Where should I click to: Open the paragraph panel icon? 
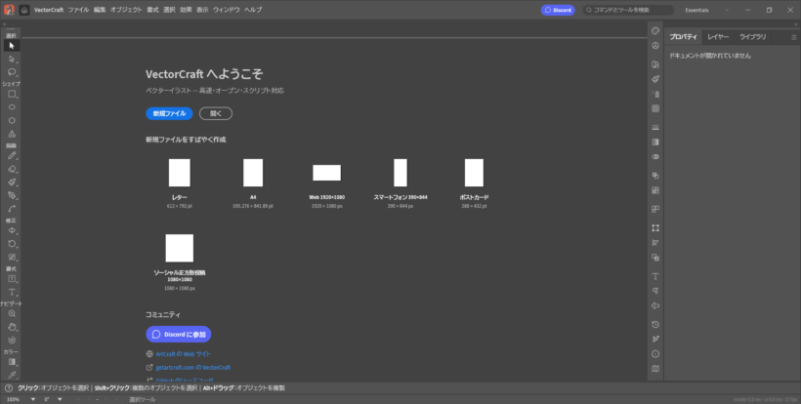point(655,291)
